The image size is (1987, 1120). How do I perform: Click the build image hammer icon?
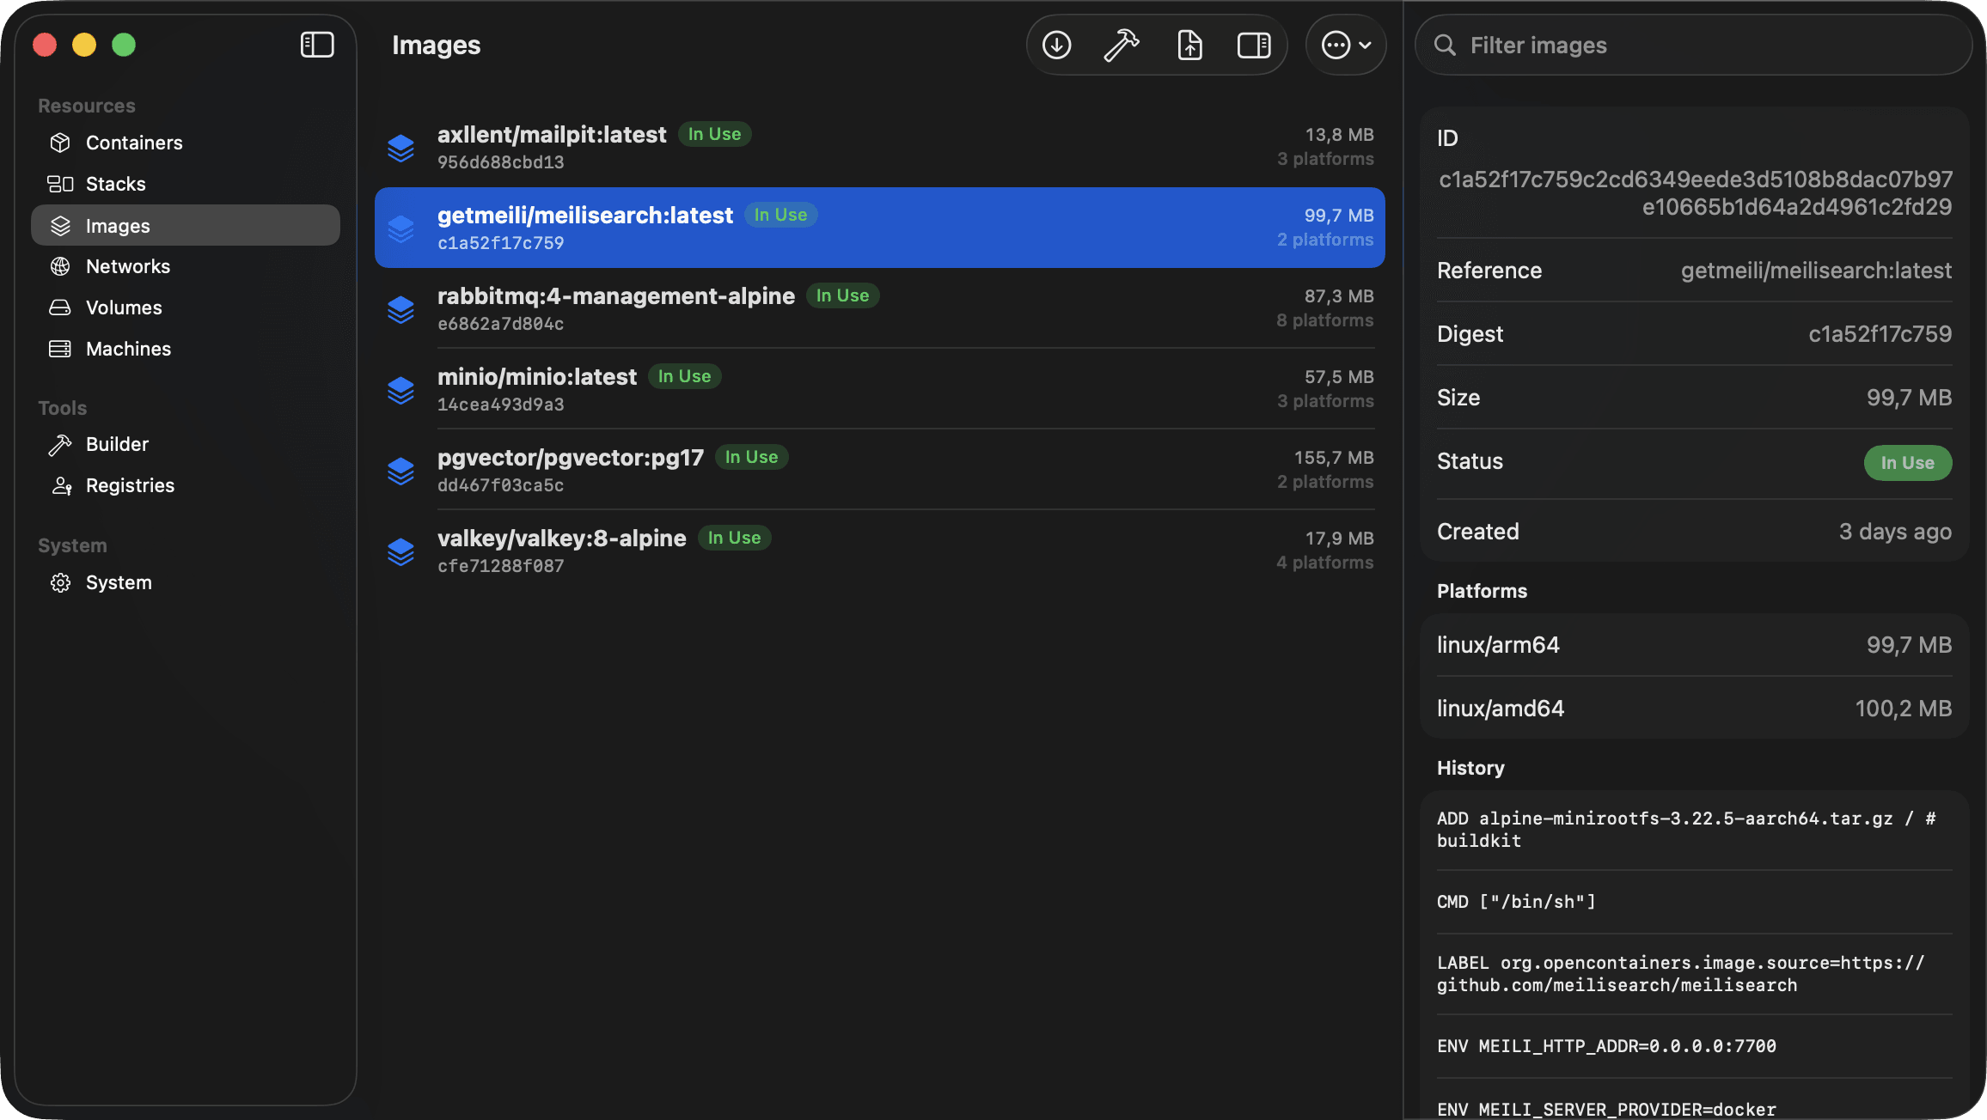pyautogui.click(x=1122, y=45)
